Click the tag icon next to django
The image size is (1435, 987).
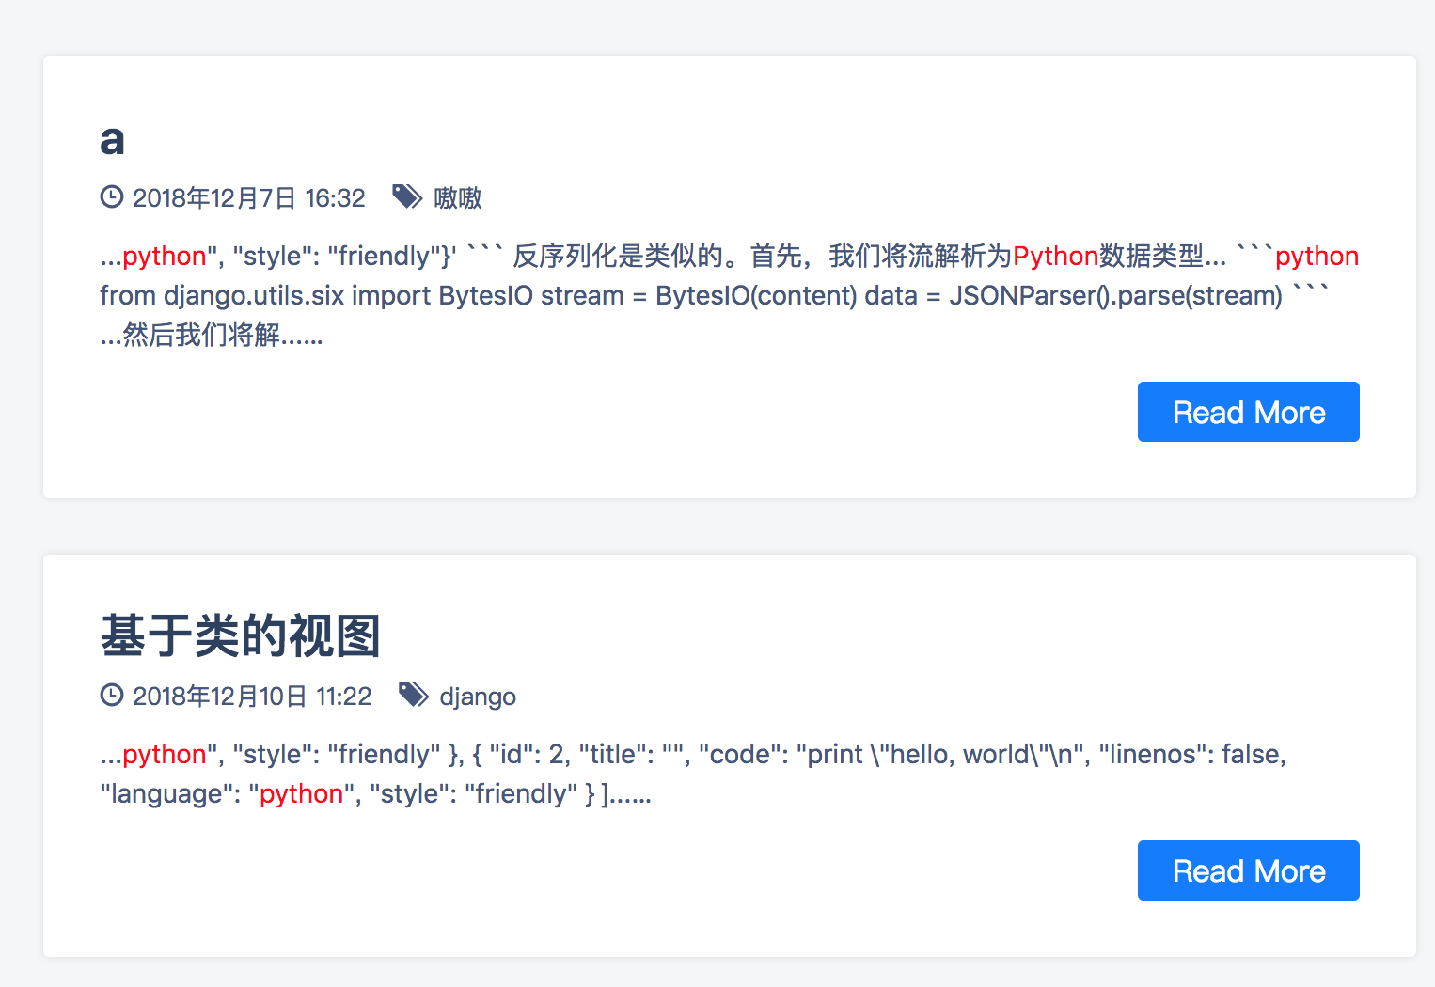(x=414, y=695)
